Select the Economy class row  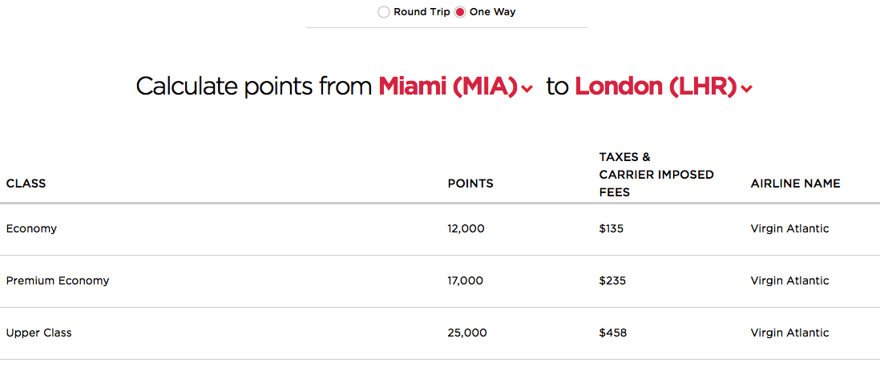(x=440, y=229)
